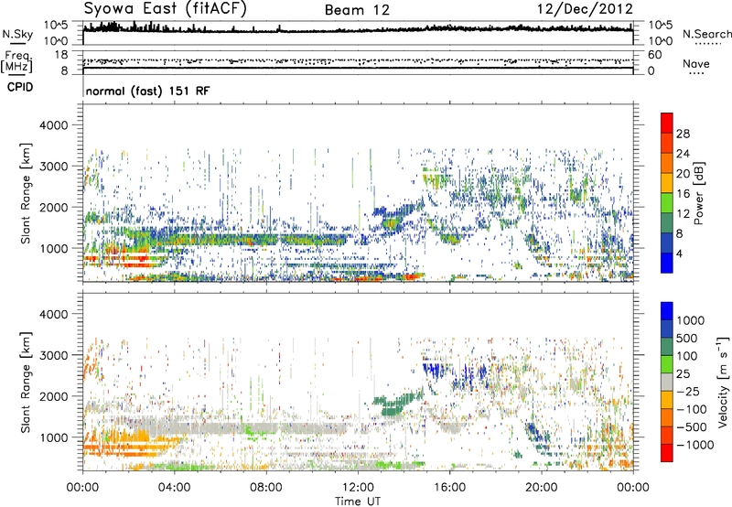732x507 pixels.
Task: Click the "-1000" tick on the velocity colorbar
Action: click(694, 445)
